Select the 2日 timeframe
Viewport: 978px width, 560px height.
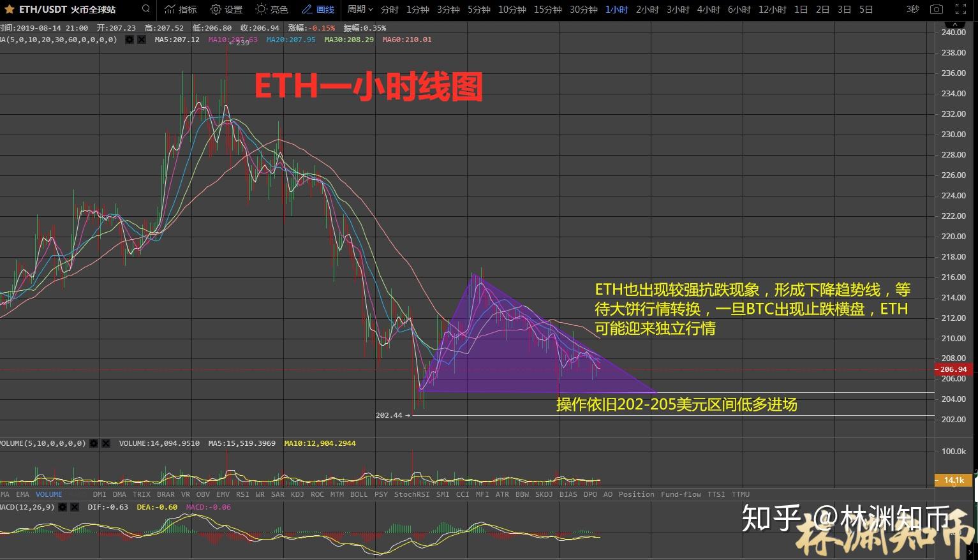click(x=823, y=10)
